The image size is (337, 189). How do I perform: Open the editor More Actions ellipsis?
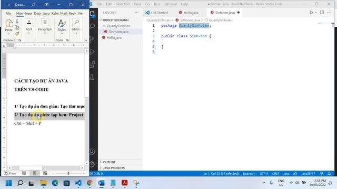329,13
